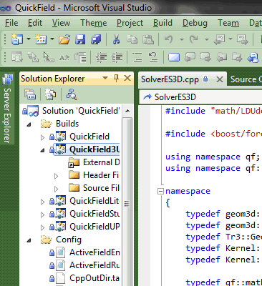262x286 pixels.
Task: Open the Build menu
Action: [162, 23]
